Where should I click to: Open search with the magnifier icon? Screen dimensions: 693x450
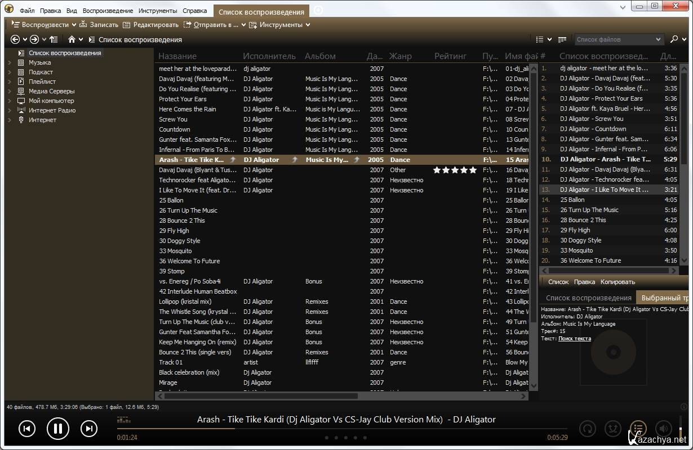point(674,39)
